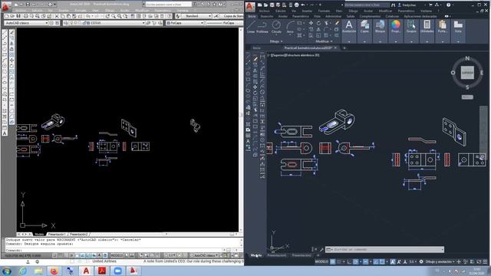Click the undo arrow in right quick access toolbar

303,5
